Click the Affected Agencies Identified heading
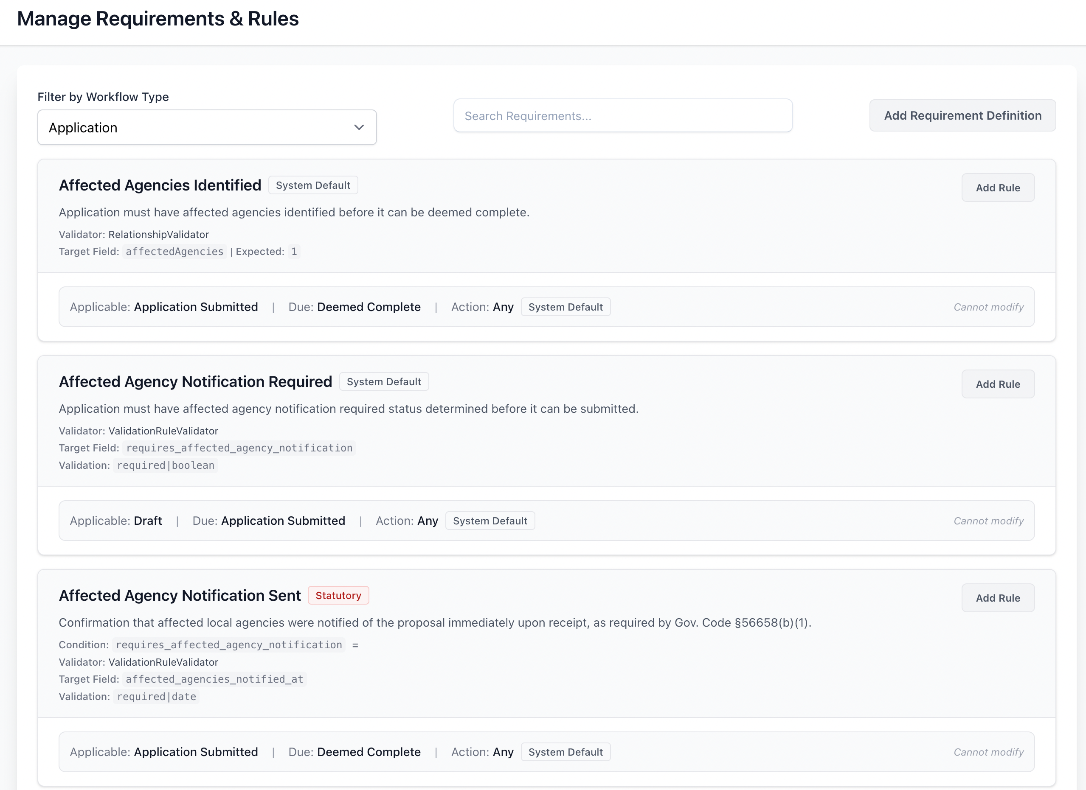The image size is (1086, 790). coord(160,185)
